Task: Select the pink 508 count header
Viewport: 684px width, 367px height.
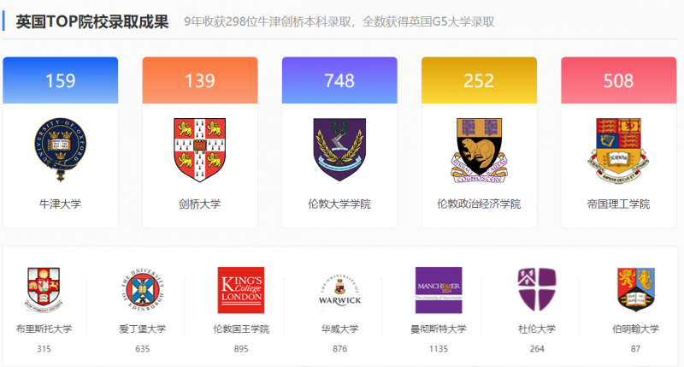Action: click(618, 80)
